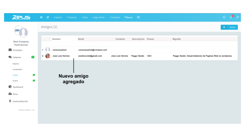Click Jose Luis Herrera contacto cell
The height and width of the screenshot is (137, 245).
pos(119,56)
